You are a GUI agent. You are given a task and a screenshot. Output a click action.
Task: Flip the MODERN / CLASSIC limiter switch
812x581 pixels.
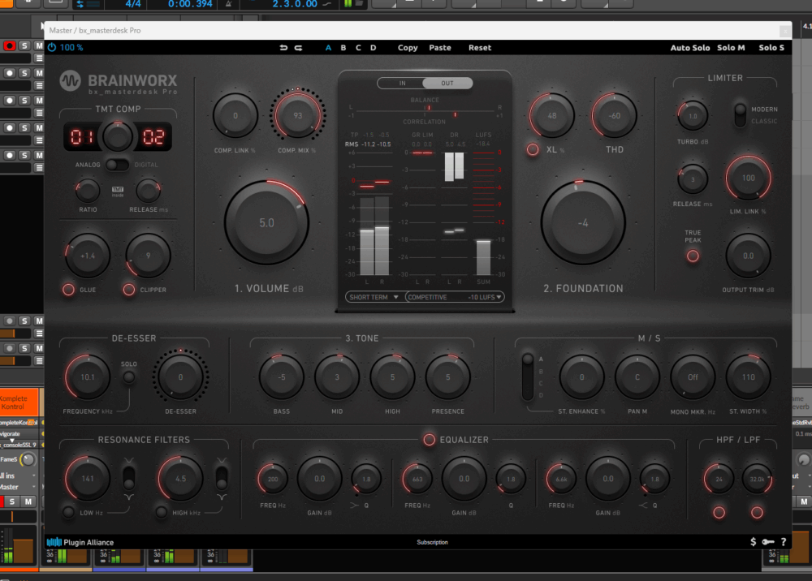[x=740, y=115]
